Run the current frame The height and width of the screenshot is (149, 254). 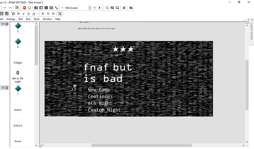coord(117,8)
